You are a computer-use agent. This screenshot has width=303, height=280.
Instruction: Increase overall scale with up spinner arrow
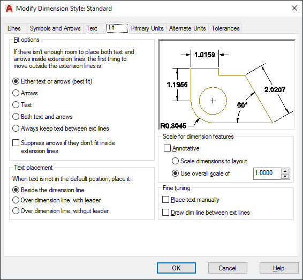285,171
